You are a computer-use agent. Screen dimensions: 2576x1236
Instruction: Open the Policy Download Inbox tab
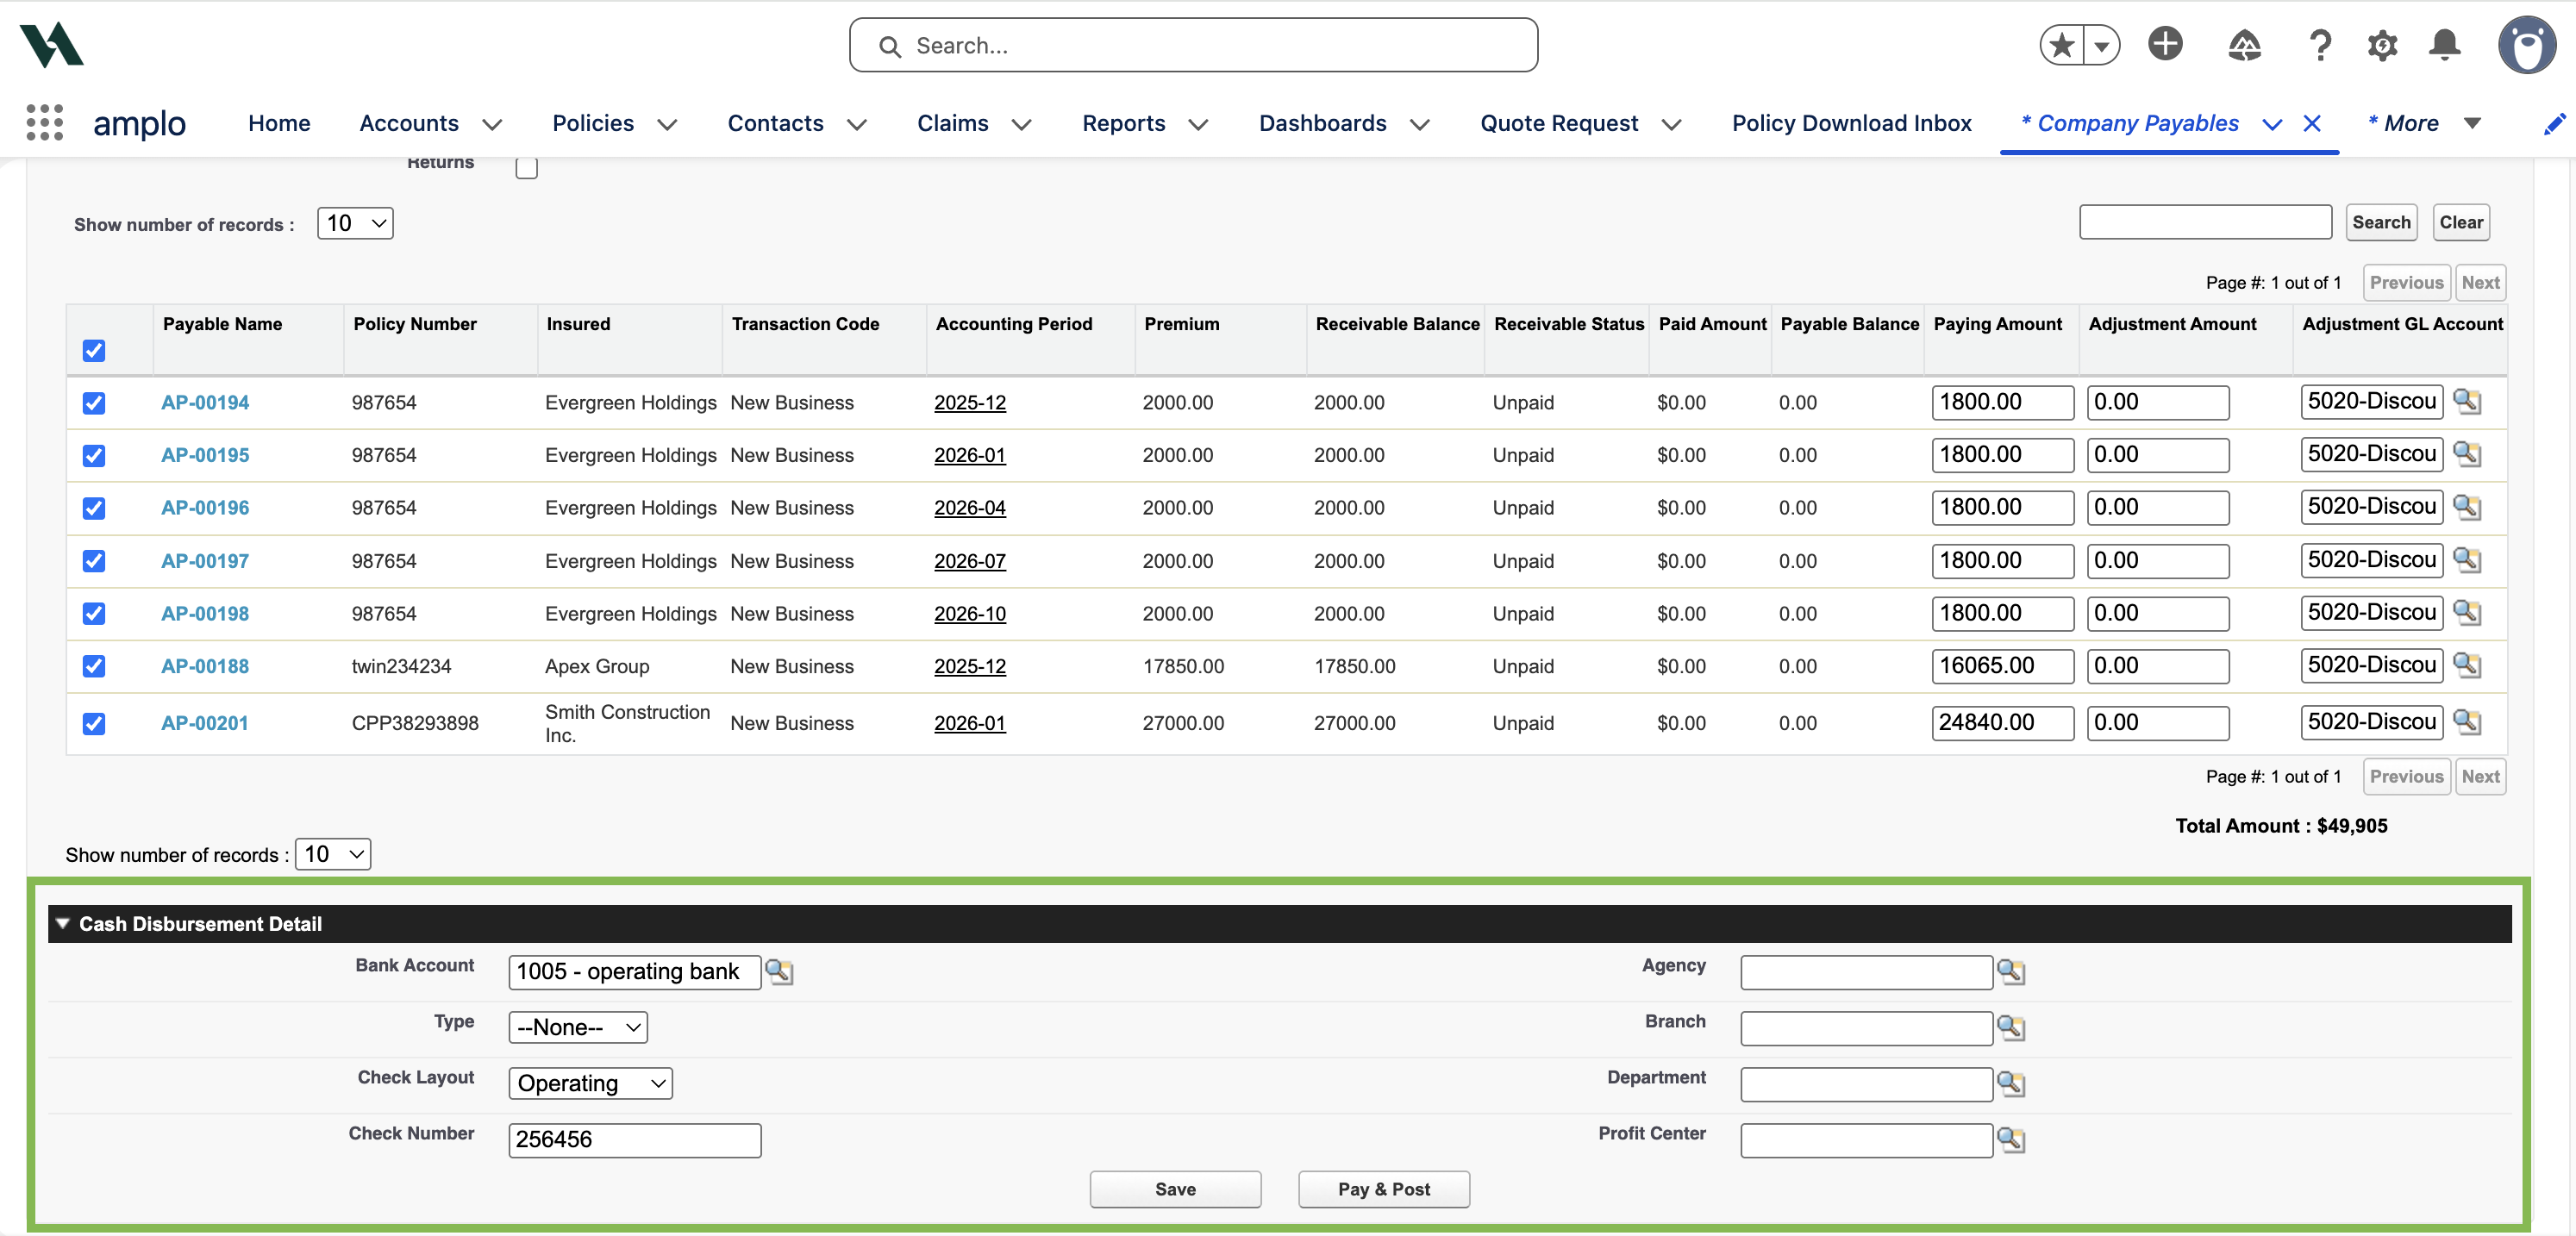[1851, 123]
